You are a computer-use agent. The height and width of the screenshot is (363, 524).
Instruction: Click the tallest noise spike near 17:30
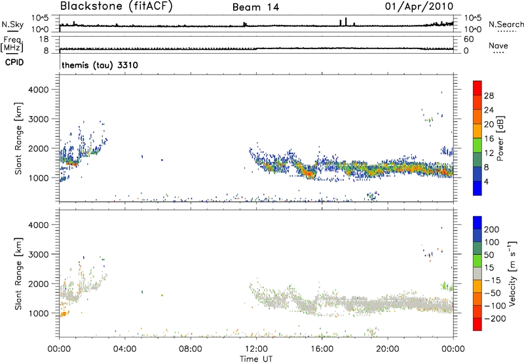click(x=346, y=22)
